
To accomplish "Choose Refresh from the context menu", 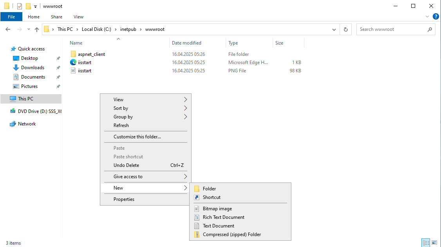I will click(146, 125).
